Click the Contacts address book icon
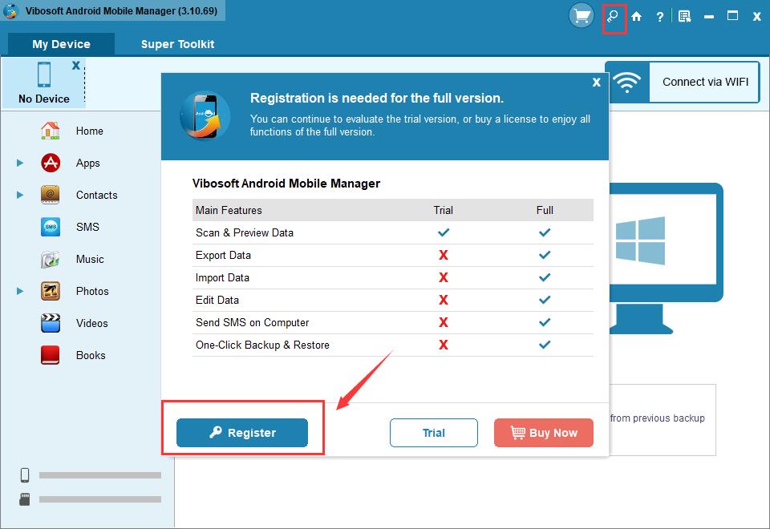The height and width of the screenshot is (529, 770). [x=50, y=195]
